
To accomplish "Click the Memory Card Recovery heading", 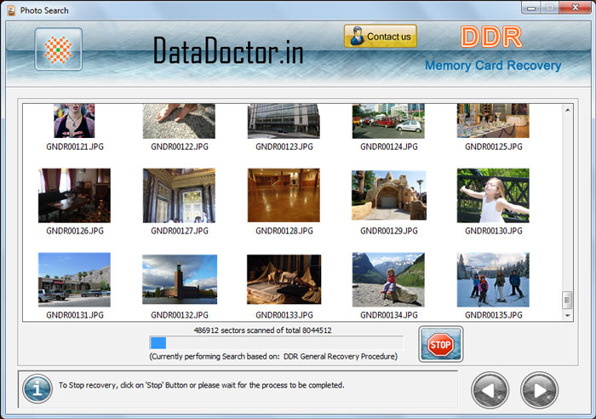I will (x=493, y=66).
